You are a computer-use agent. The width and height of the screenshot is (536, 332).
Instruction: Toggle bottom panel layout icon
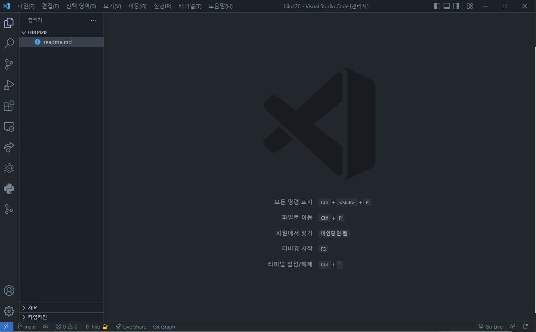[x=447, y=6]
